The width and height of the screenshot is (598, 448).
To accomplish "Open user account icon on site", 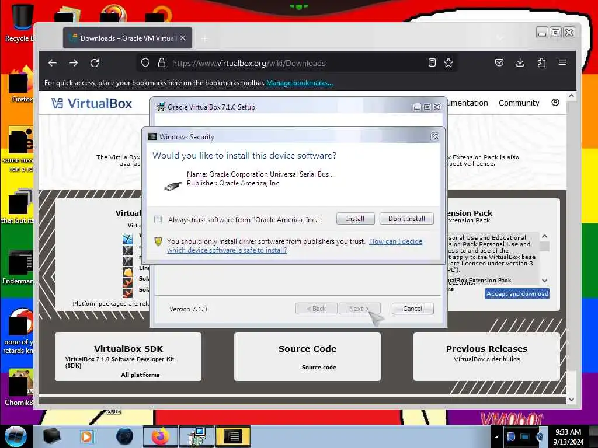I will (555, 103).
